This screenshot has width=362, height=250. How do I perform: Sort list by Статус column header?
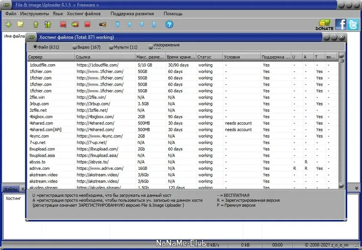(x=210, y=57)
